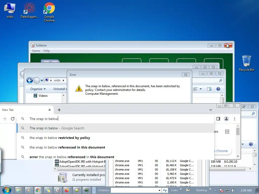Open Windows Media Player taskbar icon

pyautogui.click(x=29, y=190)
